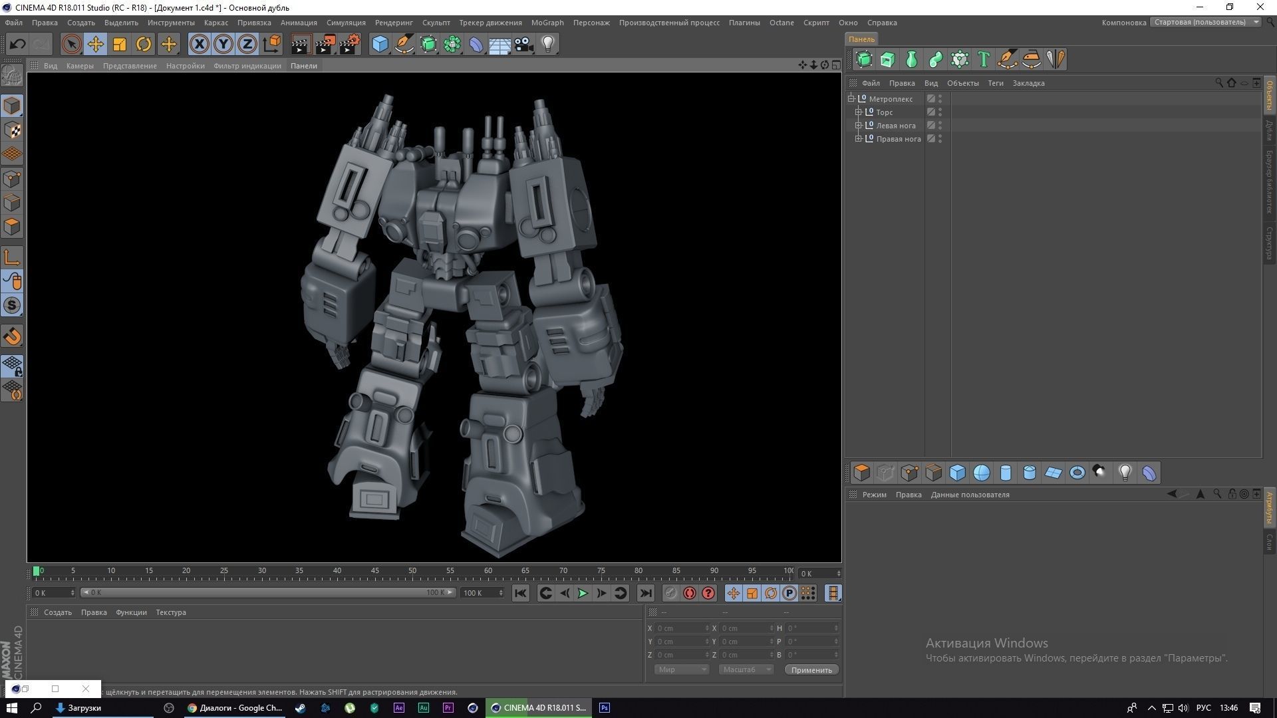Open the Стартовая layout dropdown

click(1254, 22)
